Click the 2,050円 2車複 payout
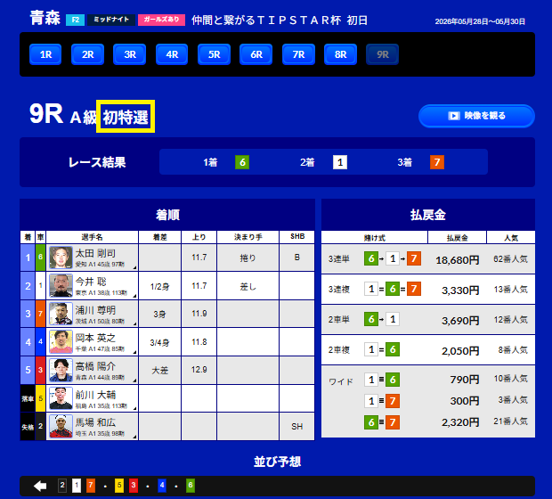The image size is (552, 499). click(460, 351)
